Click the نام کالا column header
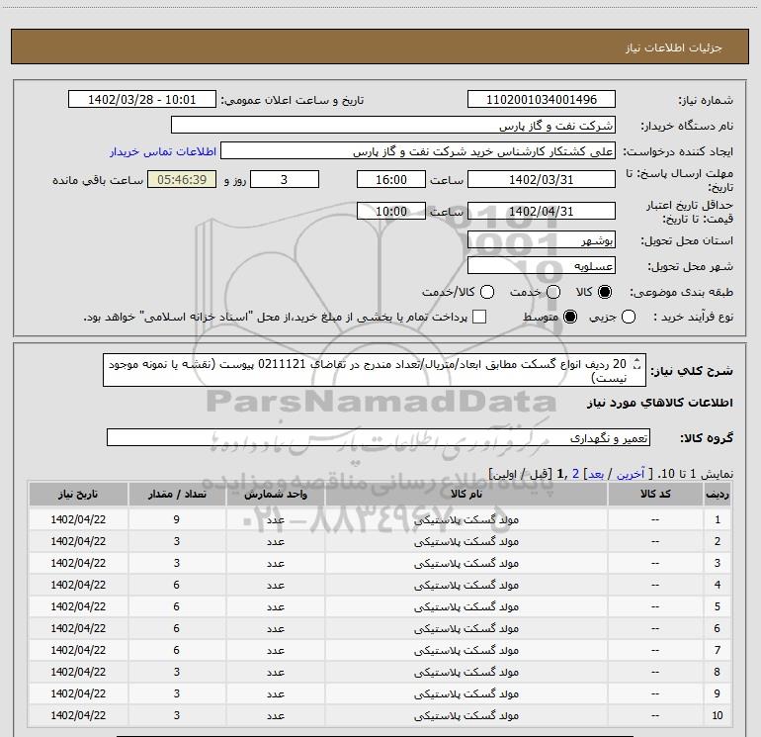761x737 pixels. [465, 494]
